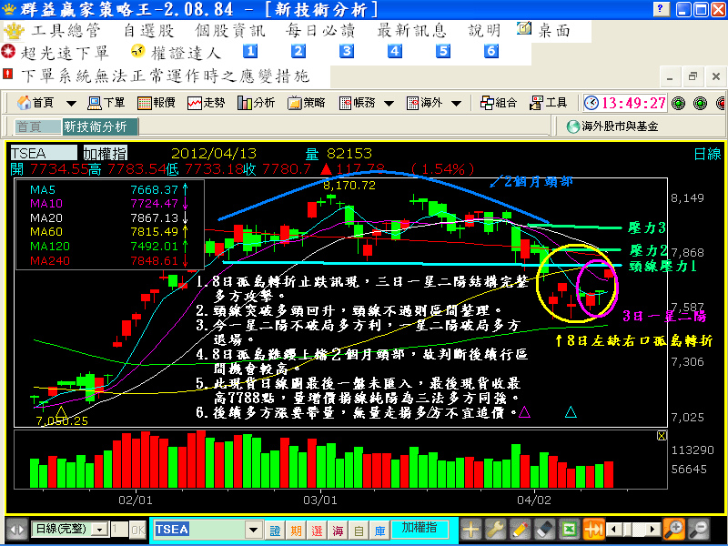Click the 海 overseas category button
This screenshot has width=728, height=546.
tap(338, 530)
